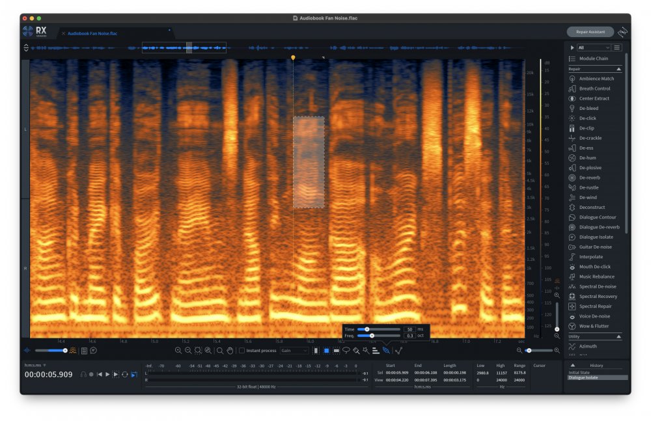Open the De-click module
Viewport: 651px width, 421px height.
pos(587,118)
